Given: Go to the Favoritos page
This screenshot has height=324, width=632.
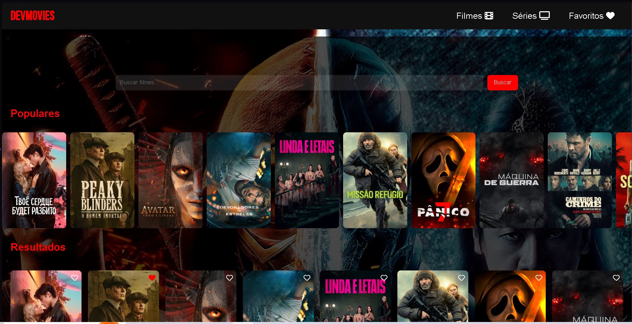Looking at the screenshot, I should coord(591,16).
